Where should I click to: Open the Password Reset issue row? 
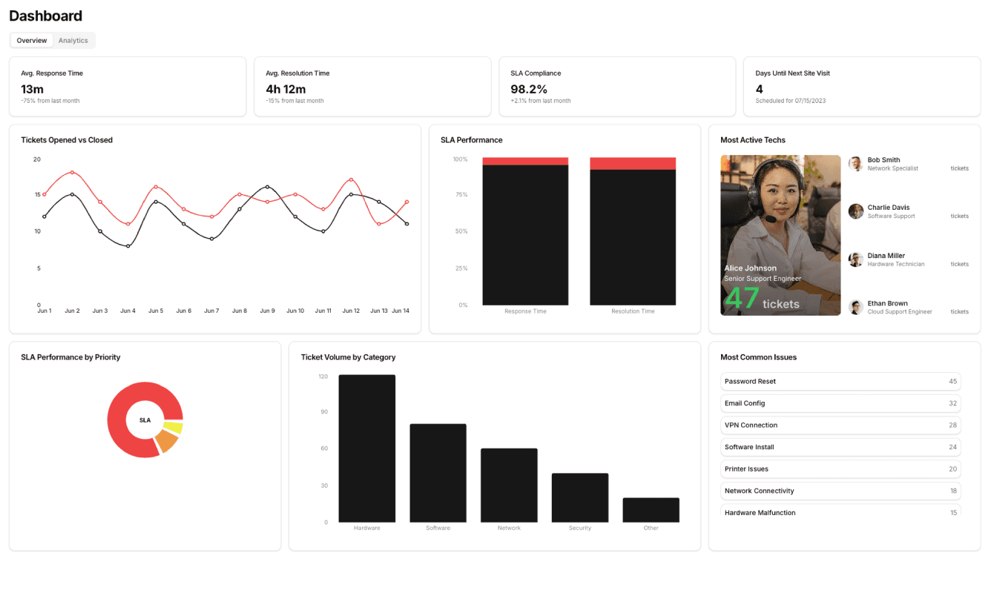840,381
